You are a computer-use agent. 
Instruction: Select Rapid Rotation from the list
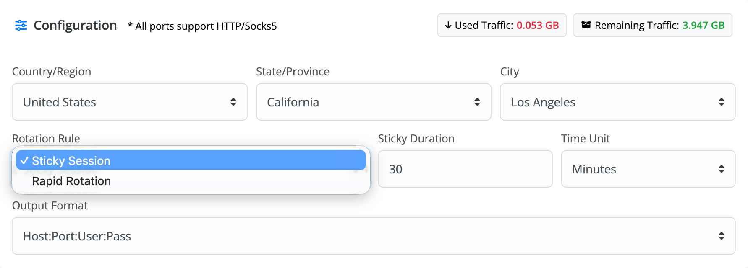(71, 181)
